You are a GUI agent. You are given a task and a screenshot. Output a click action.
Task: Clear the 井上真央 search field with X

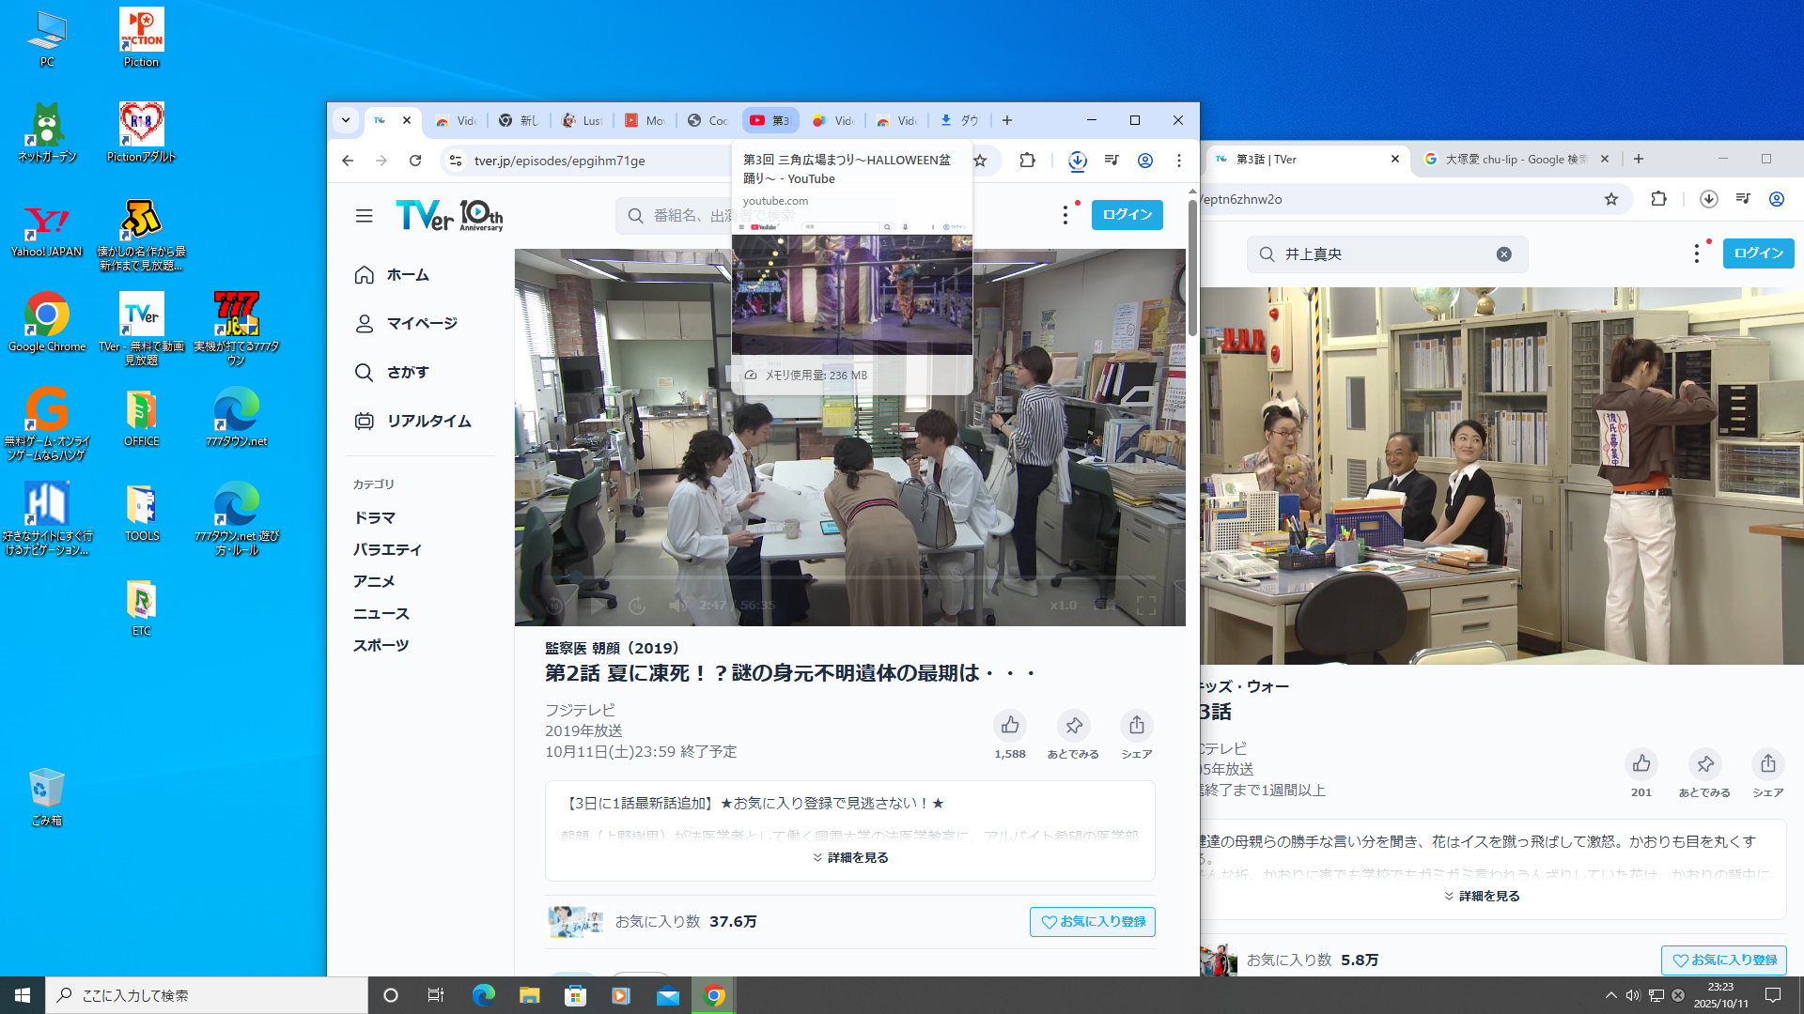point(1503,254)
